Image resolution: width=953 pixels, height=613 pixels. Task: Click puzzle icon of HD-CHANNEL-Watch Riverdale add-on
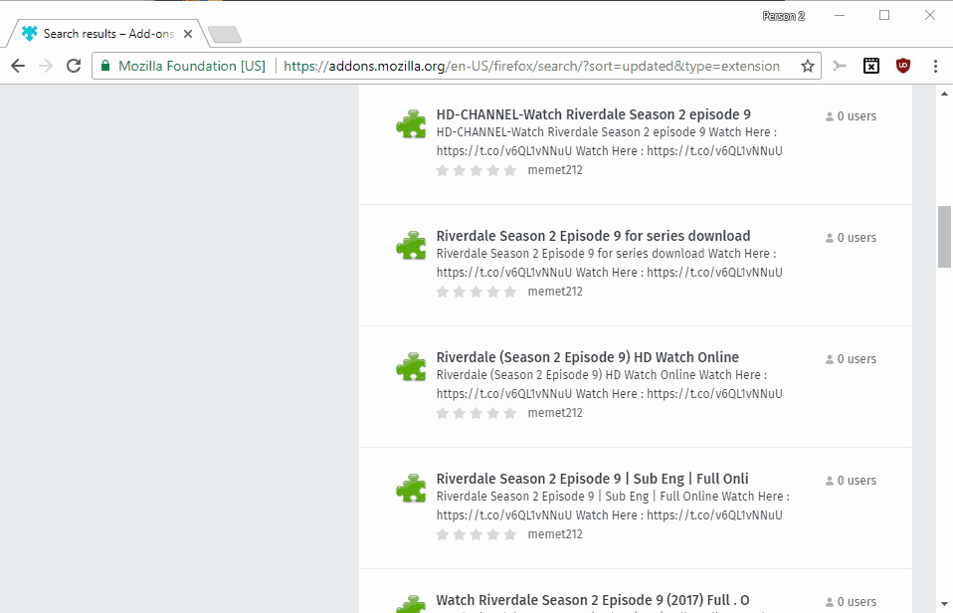pyautogui.click(x=412, y=124)
